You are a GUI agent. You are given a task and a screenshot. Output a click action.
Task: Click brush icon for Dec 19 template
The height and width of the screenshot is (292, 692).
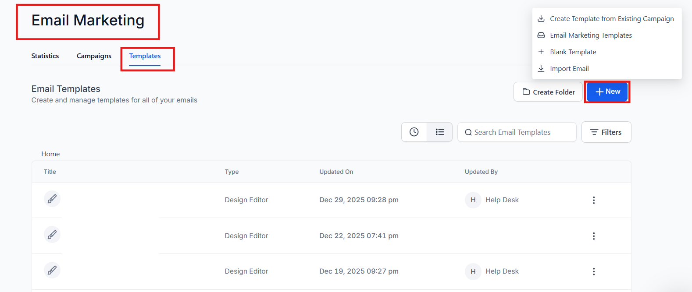[52, 271]
